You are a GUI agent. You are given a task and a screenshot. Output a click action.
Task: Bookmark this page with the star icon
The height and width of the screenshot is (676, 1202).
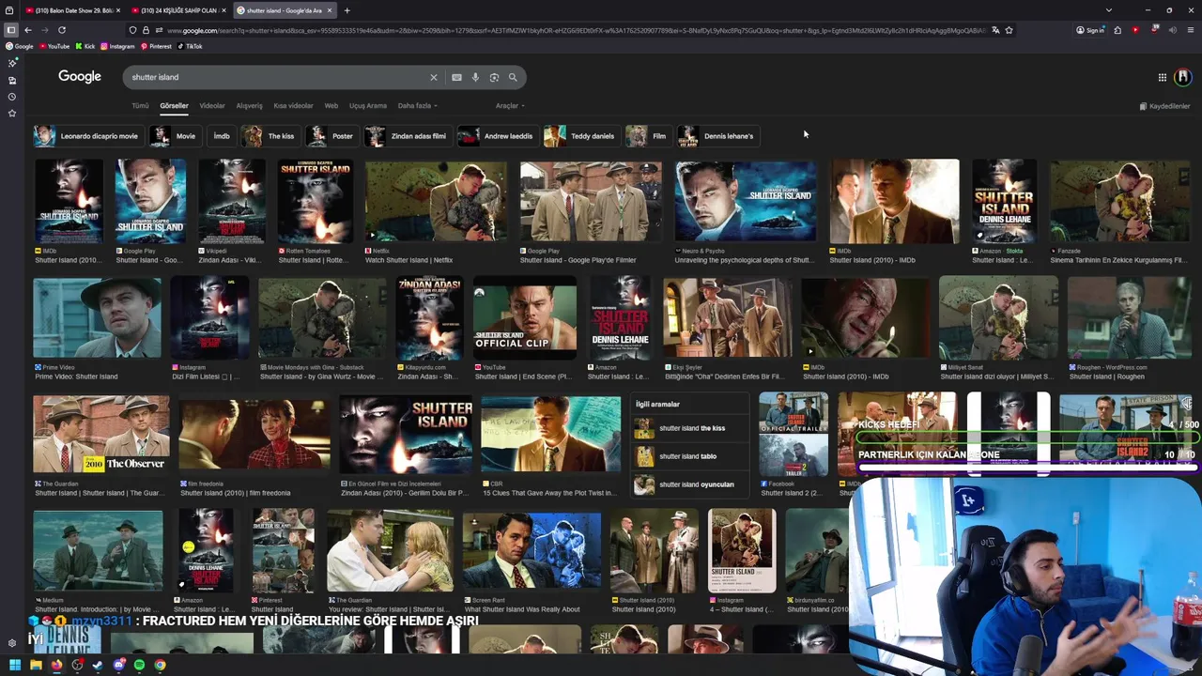click(1009, 30)
